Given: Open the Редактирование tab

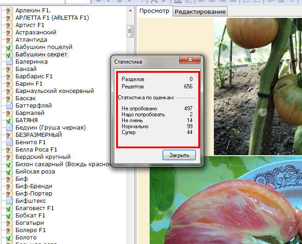Looking at the screenshot, I should tap(200, 12).
